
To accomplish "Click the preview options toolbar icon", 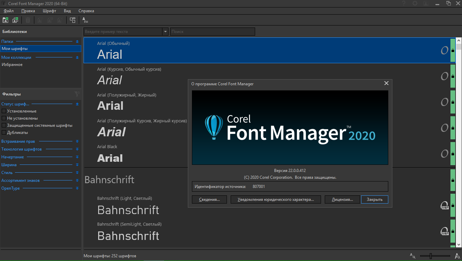I will 72,20.
